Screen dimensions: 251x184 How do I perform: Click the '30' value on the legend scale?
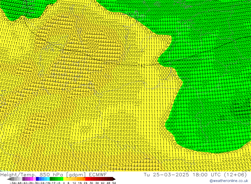coord(91,183)
